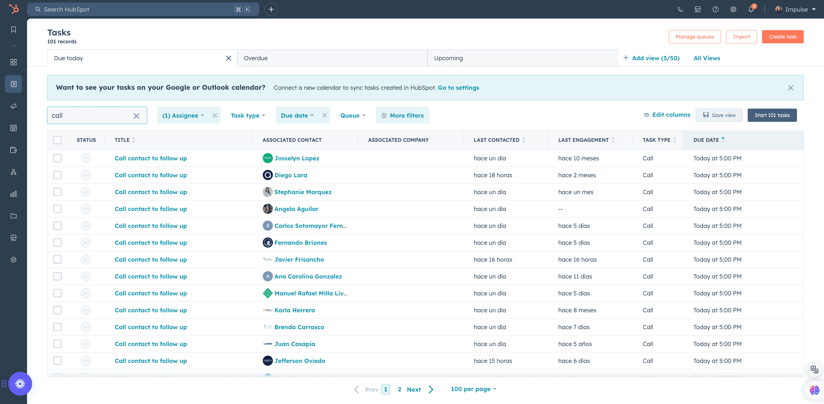Check the box for Josselyn Lopez task
Viewport: 824px width, 404px height.
[57, 158]
